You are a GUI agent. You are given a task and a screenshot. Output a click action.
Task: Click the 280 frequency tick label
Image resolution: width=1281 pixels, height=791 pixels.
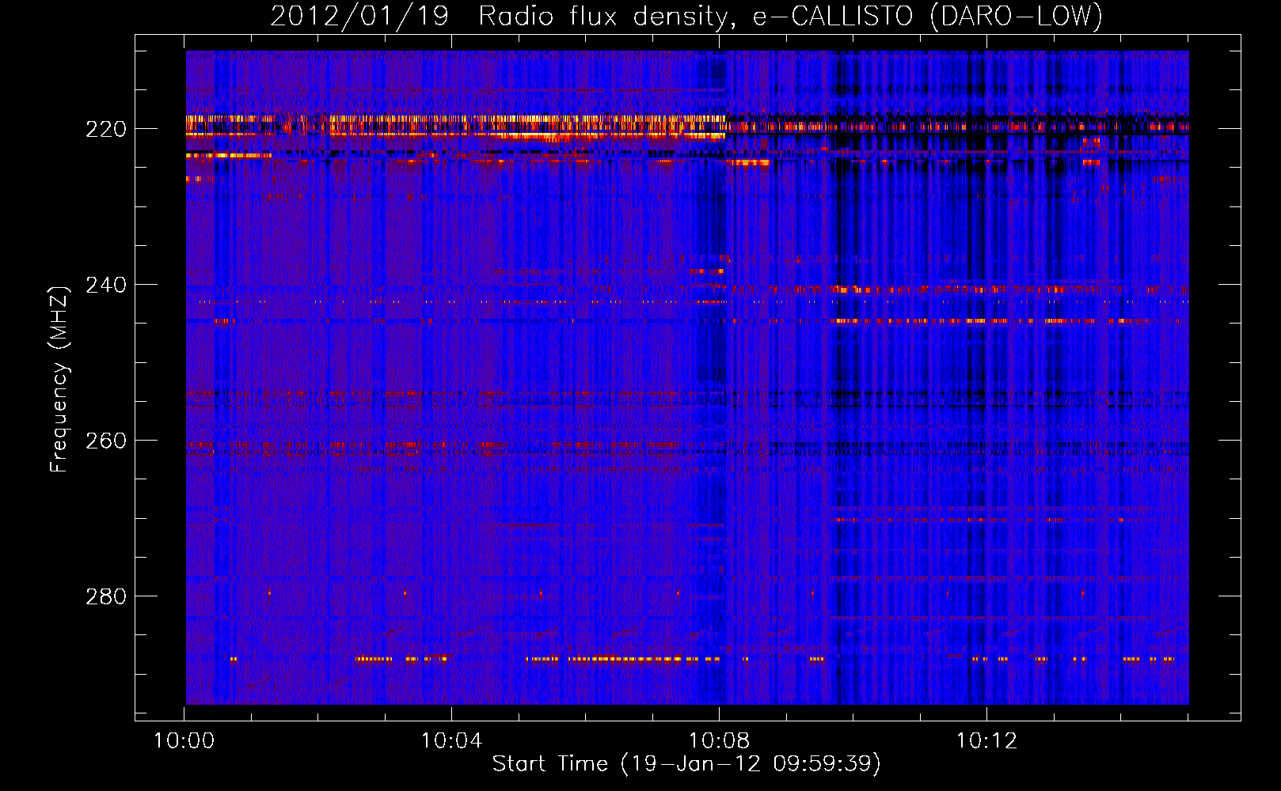(x=105, y=596)
